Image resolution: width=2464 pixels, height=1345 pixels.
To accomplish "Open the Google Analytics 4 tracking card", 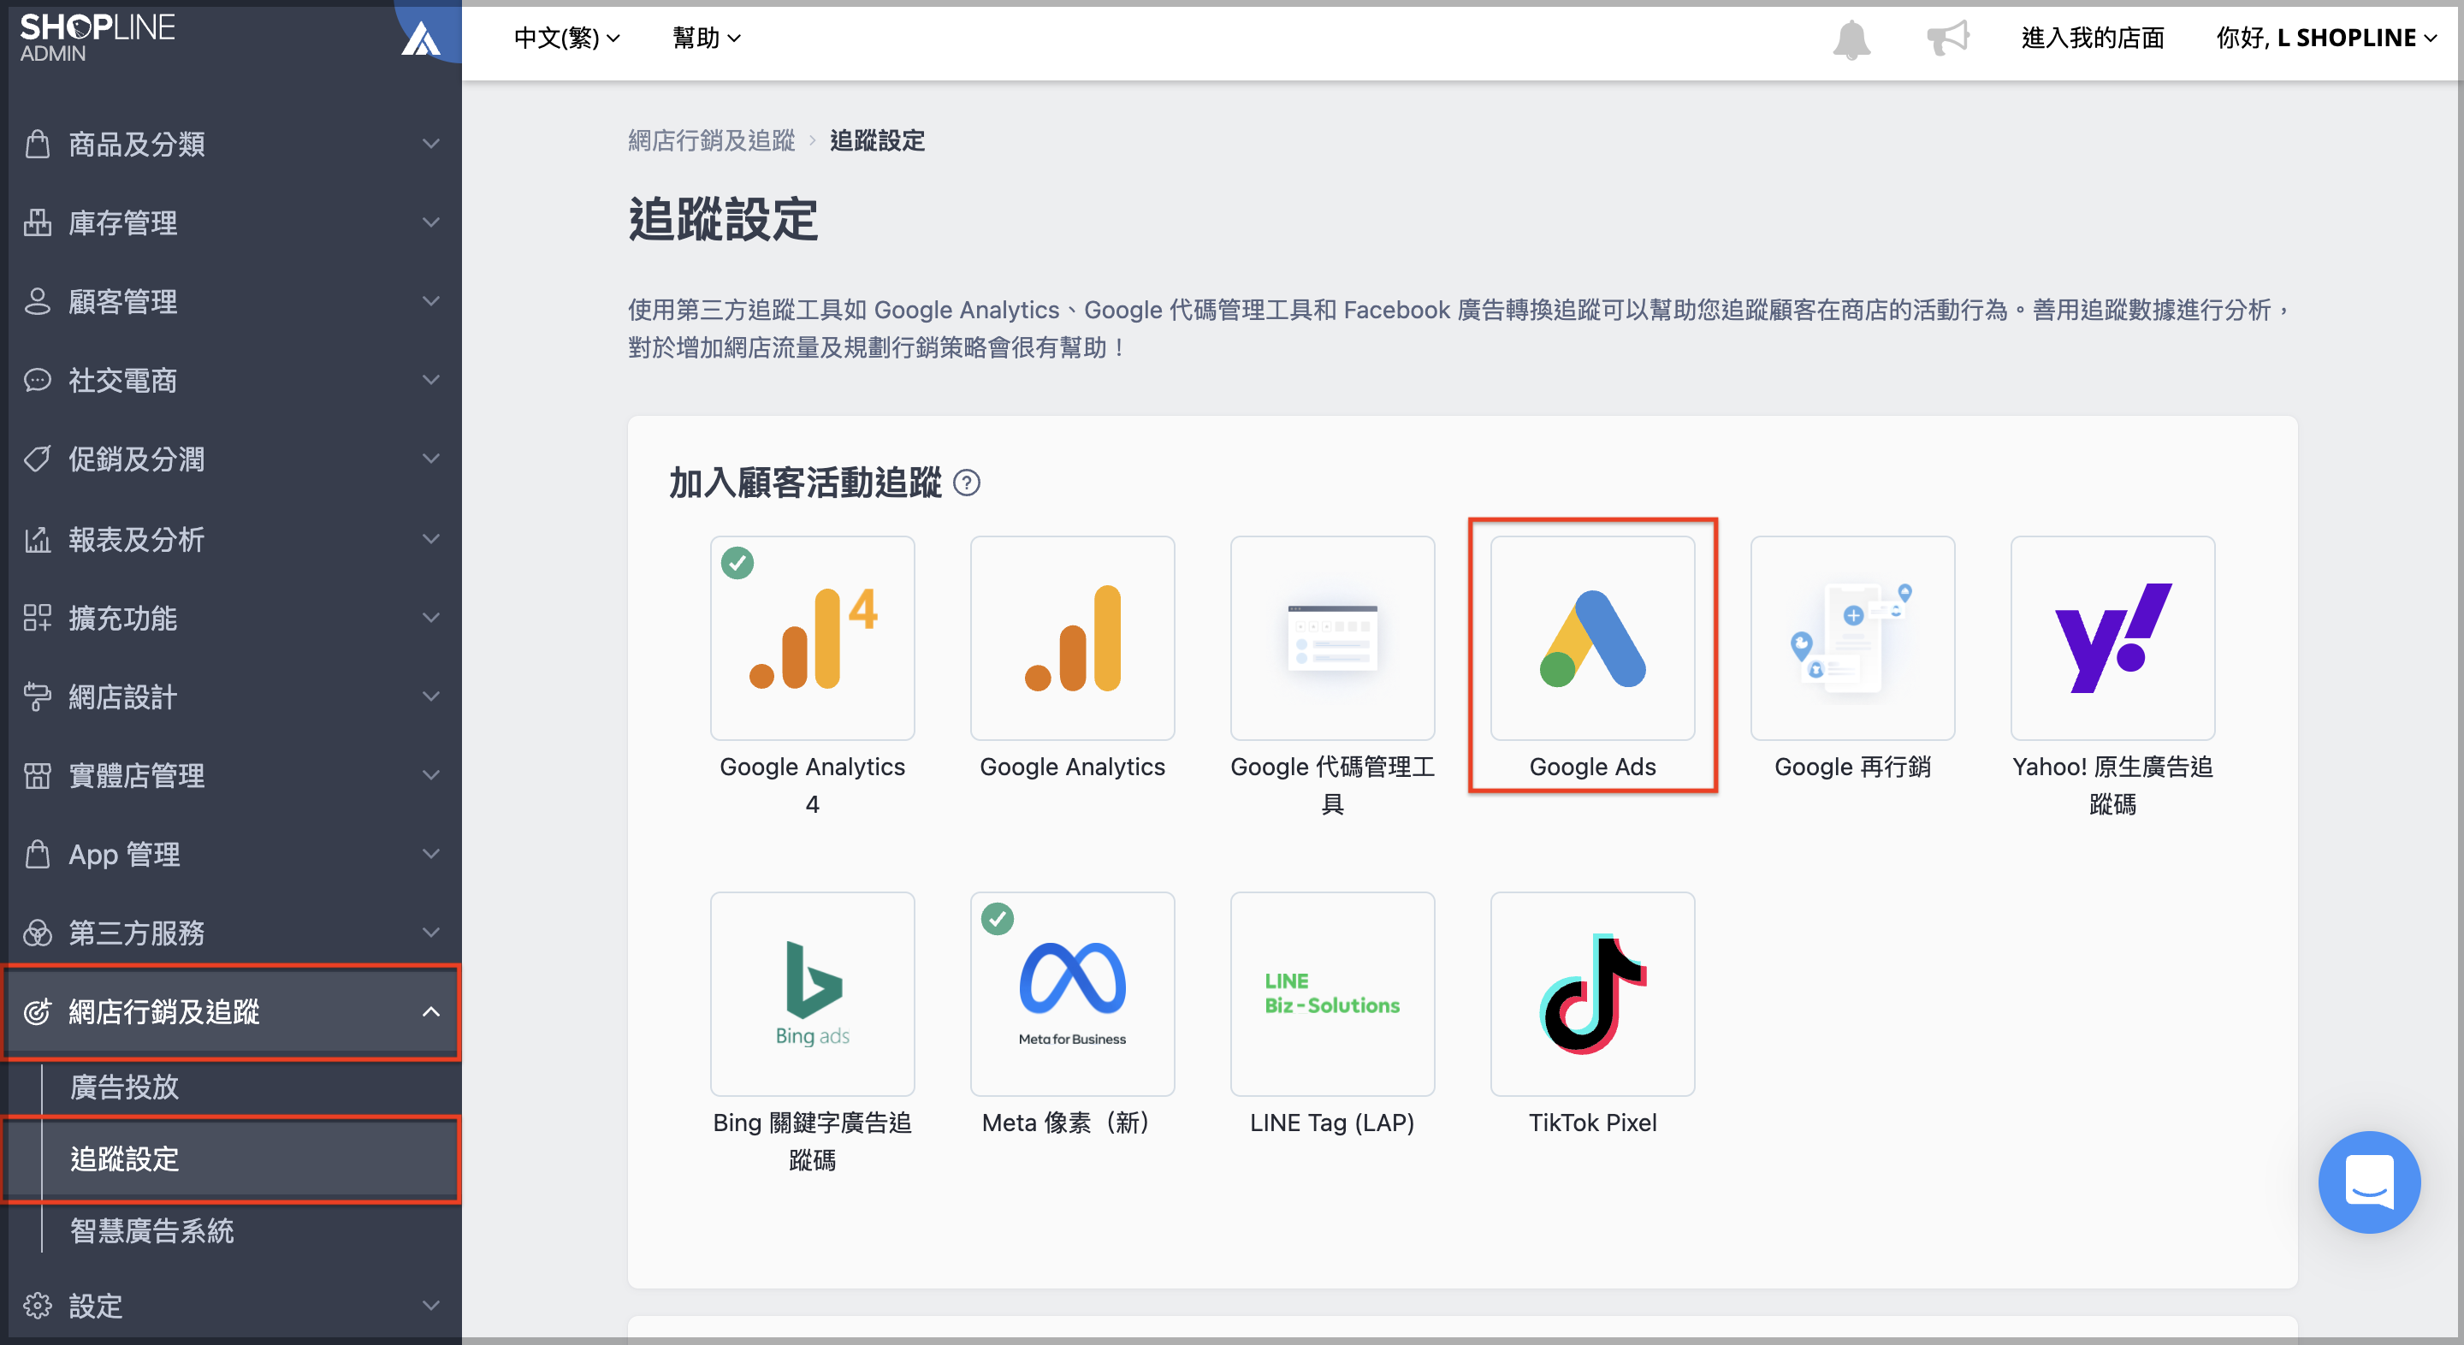I will coord(812,638).
